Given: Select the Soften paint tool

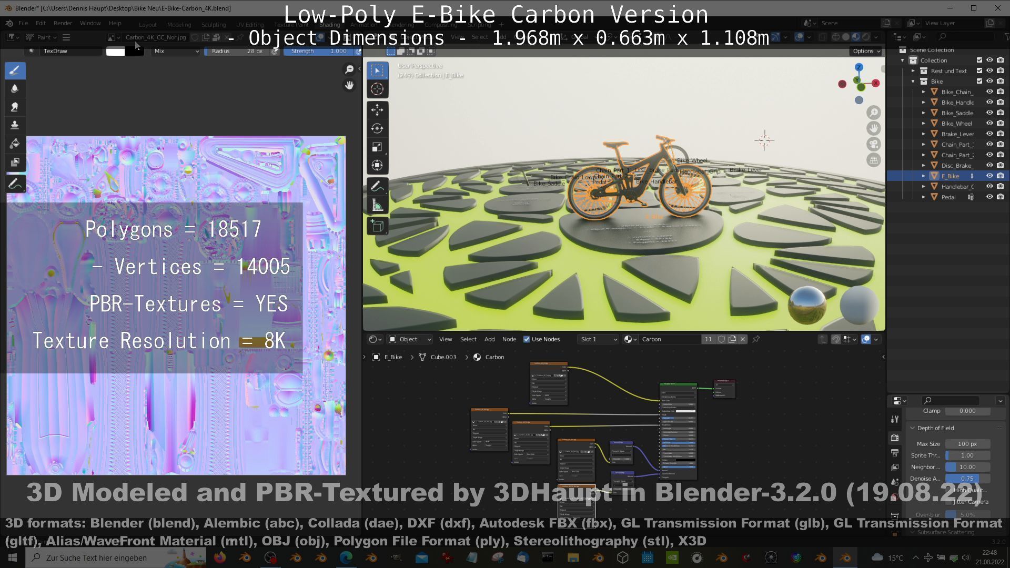Looking at the screenshot, I should (15, 88).
